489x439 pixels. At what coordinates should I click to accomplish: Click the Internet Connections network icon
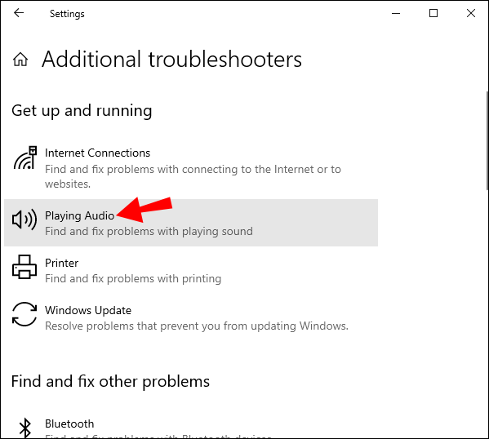point(24,158)
